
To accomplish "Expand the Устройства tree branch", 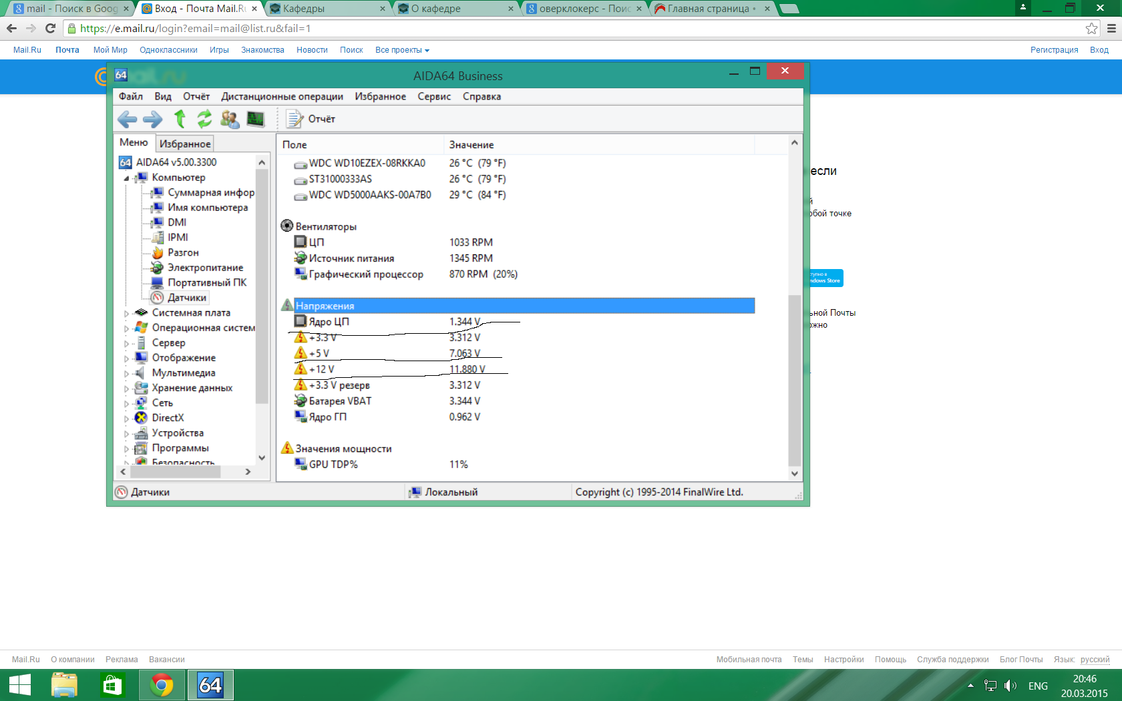I will point(126,433).
